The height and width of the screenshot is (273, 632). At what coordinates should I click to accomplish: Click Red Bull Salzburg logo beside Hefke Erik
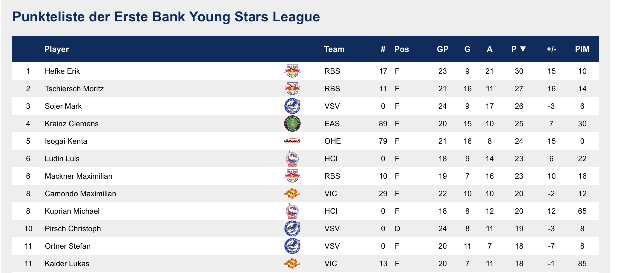(292, 71)
